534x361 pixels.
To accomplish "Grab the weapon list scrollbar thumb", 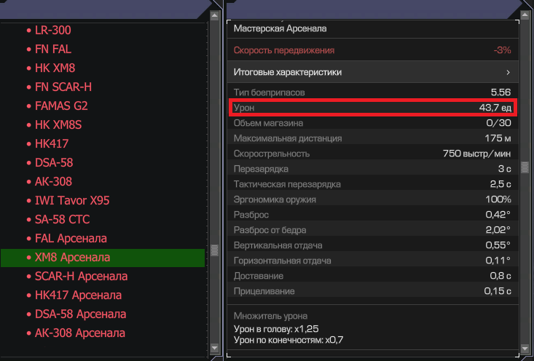I will click(x=215, y=250).
